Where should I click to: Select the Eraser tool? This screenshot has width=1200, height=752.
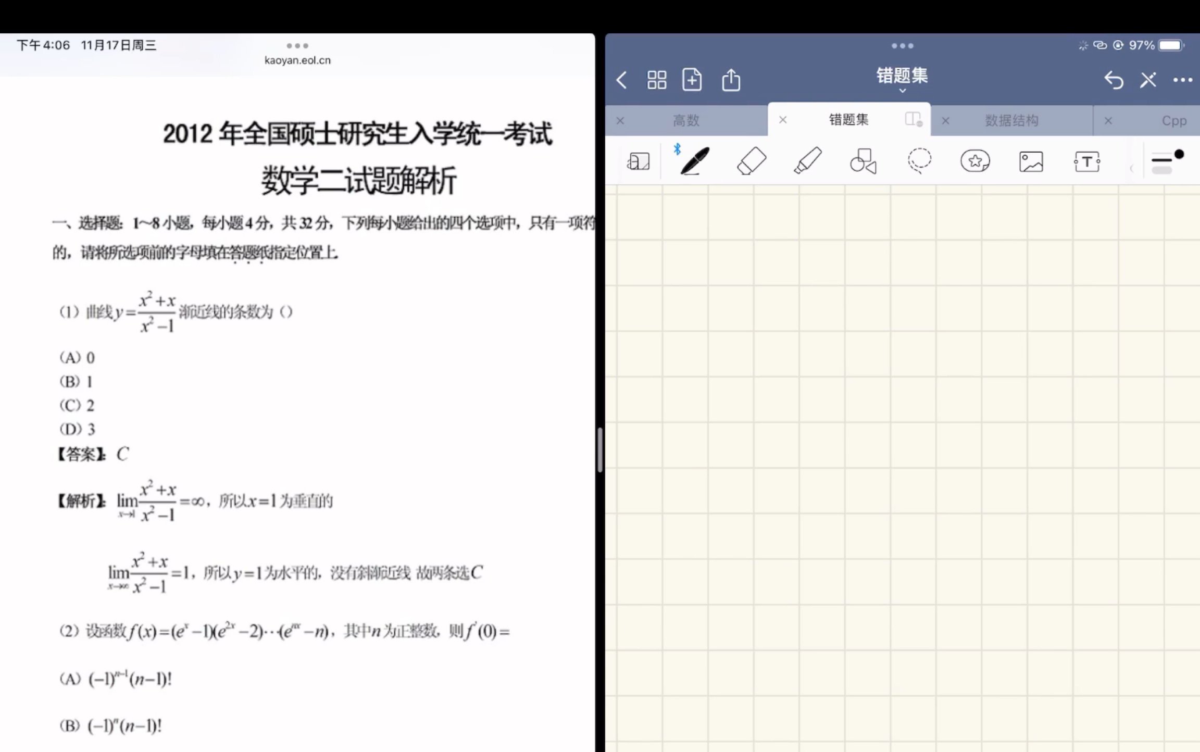click(752, 160)
